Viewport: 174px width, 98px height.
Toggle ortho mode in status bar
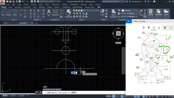click(122, 96)
